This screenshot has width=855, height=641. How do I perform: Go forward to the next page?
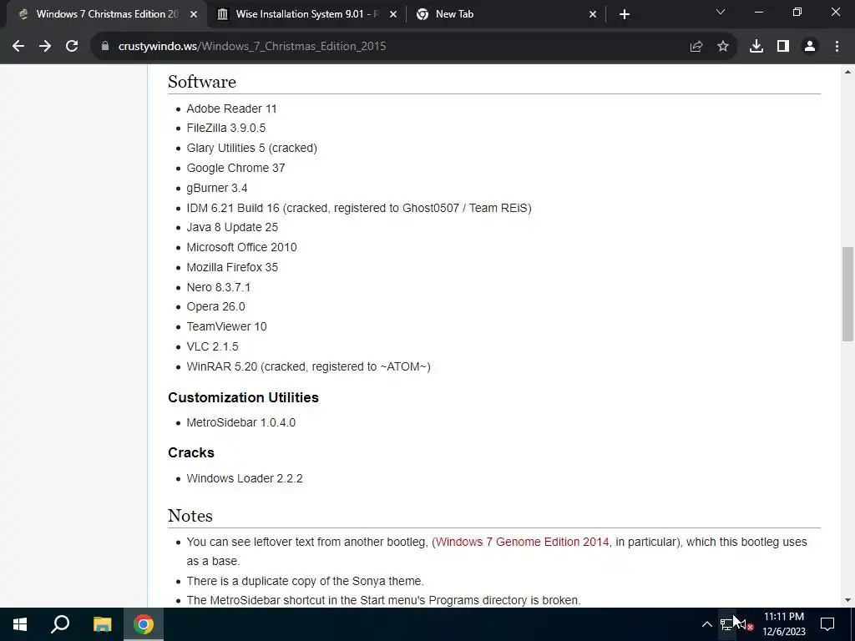click(45, 47)
